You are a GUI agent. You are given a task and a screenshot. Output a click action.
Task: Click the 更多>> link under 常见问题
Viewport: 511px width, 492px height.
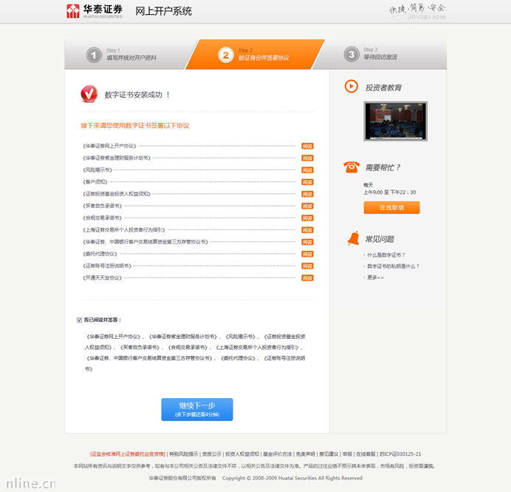[x=375, y=277]
